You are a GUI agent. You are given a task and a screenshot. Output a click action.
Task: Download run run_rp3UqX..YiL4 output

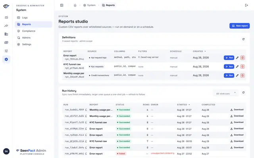(x=237, y=135)
